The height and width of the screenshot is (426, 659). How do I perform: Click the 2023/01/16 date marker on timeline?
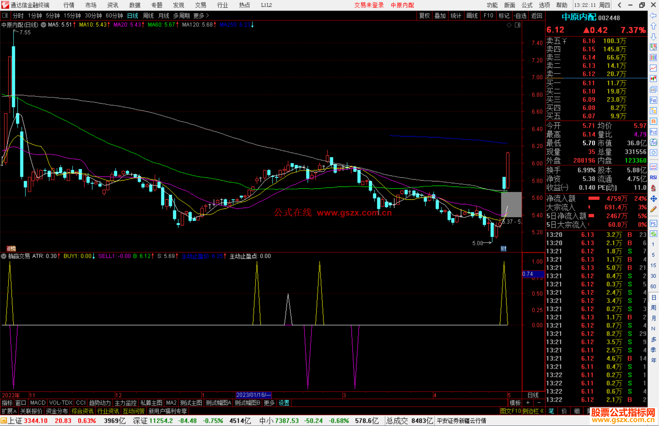[253, 395]
